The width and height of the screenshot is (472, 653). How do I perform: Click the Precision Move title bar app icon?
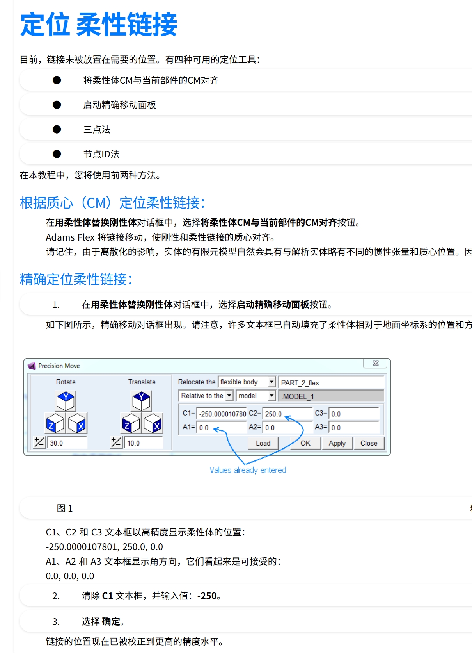point(32,366)
